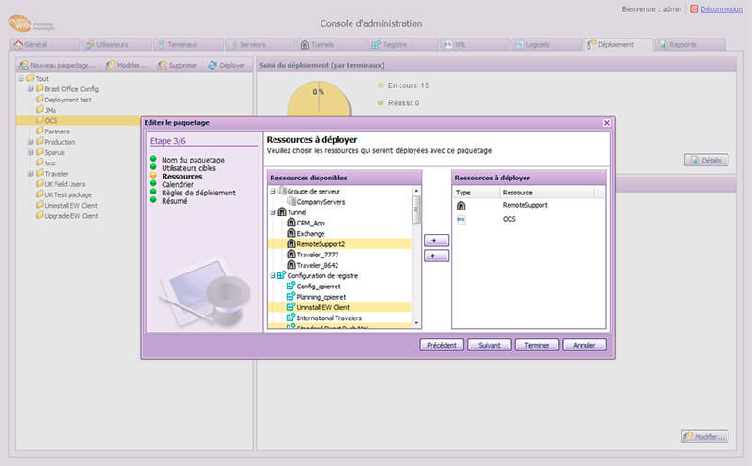Viewport: 752px width, 466px height.
Task: Expand the Production folder
Action: click(31, 142)
